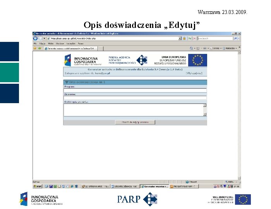Click the Działanie text field

click(x=135, y=98)
